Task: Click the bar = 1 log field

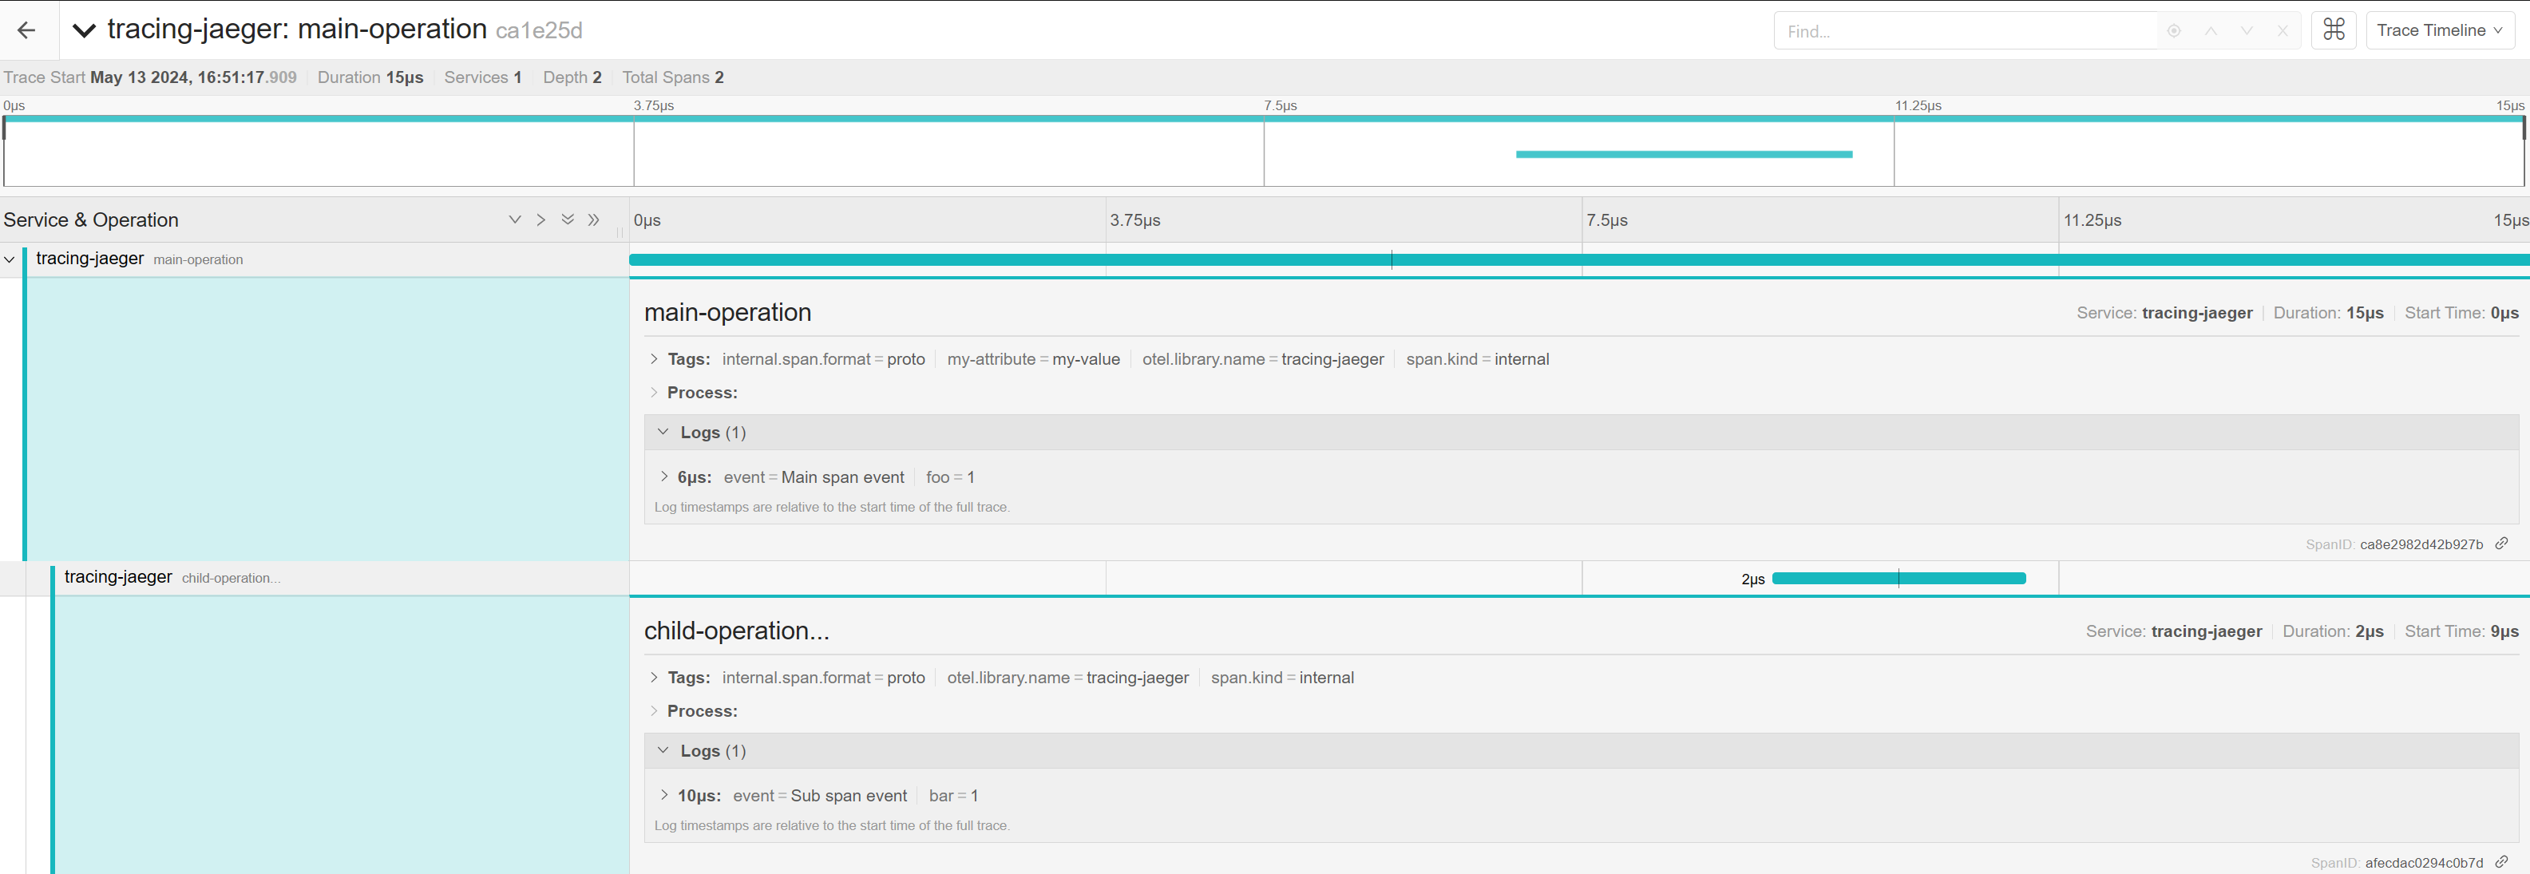Action: (x=952, y=796)
